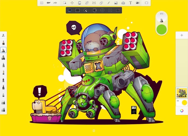The image size is (188, 136).
Task: Undo the last stroke
Action: tap(48, 3)
